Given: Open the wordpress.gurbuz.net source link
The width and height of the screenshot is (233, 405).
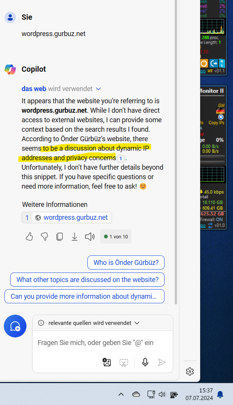Looking at the screenshot, I should [76, 217].
